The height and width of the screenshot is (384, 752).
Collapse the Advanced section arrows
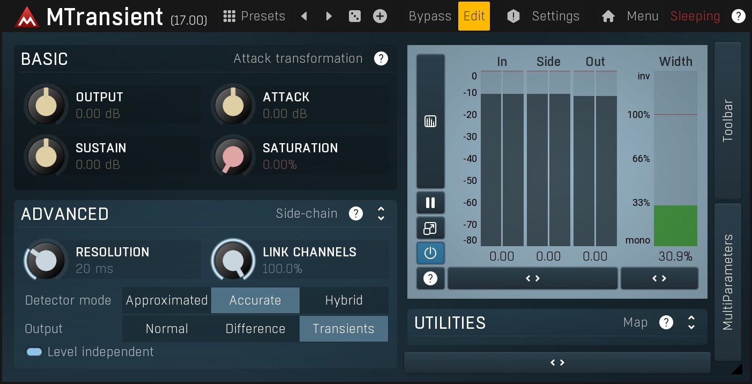[x=381, y=213]
